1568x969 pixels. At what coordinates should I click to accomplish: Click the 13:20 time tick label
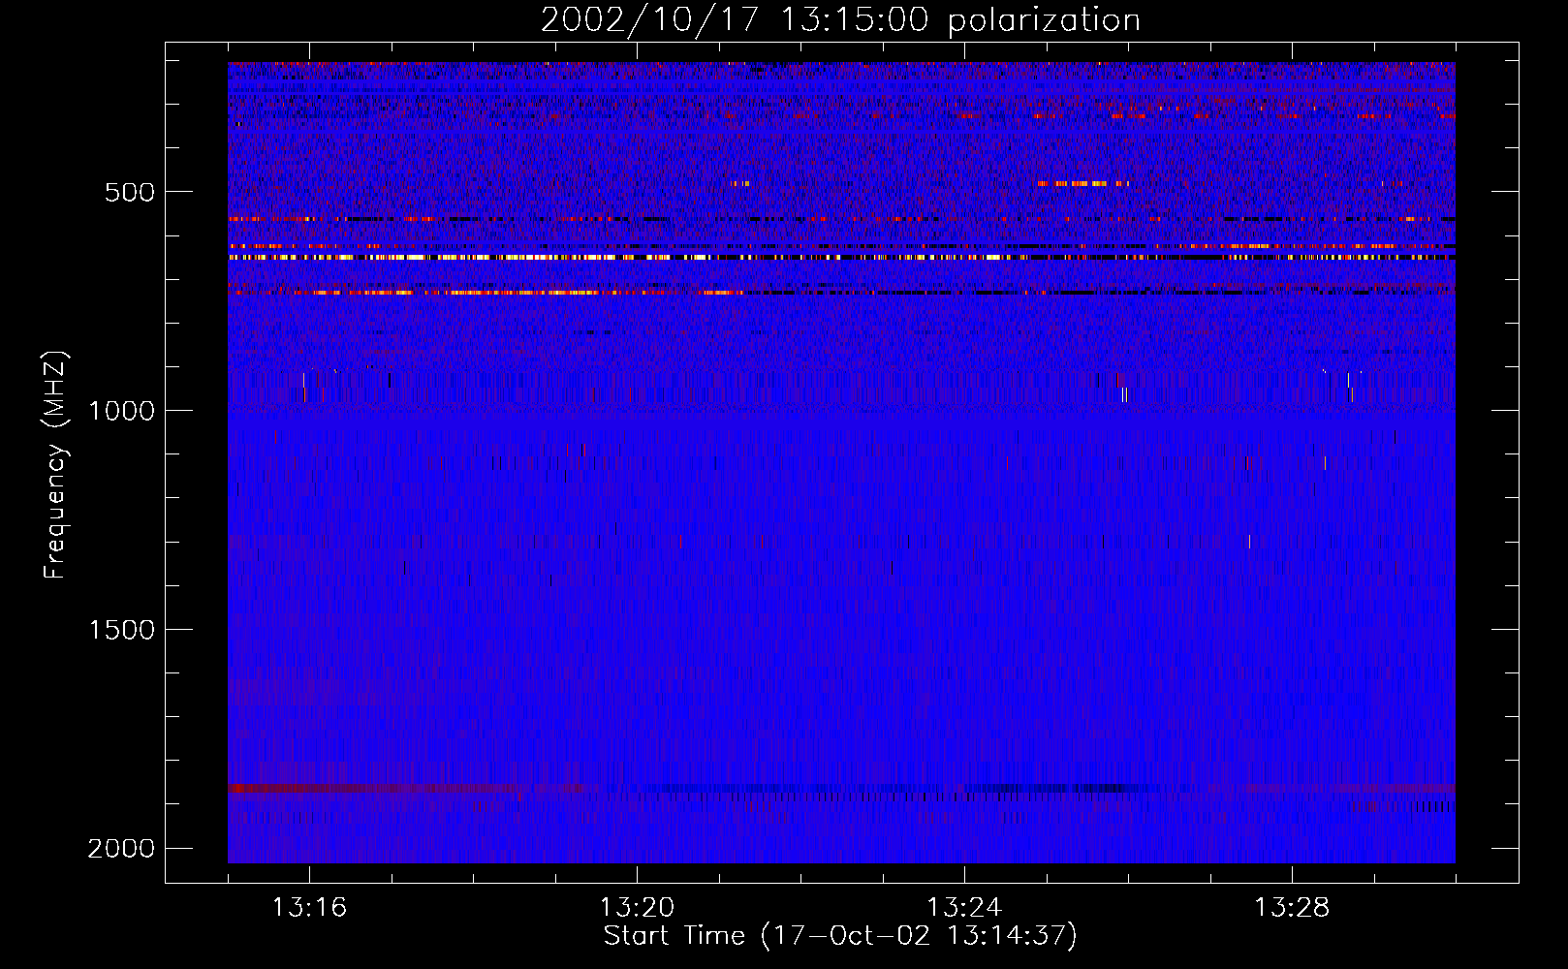point(637,908)
